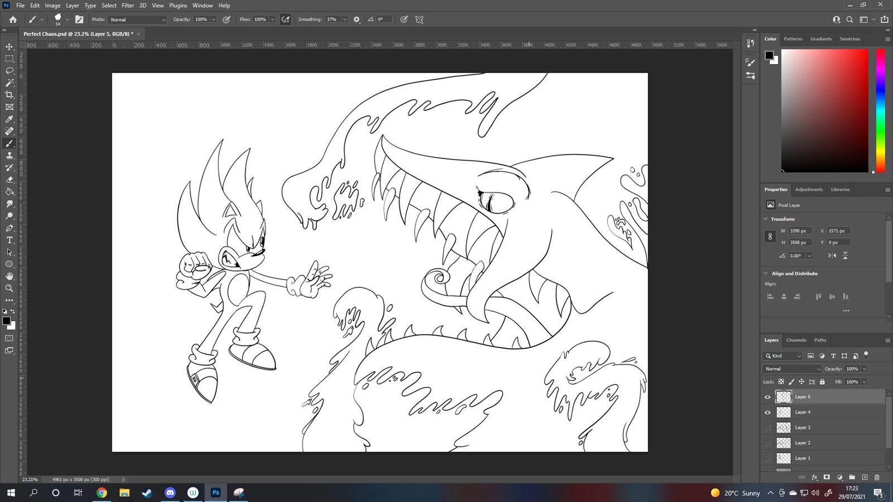Select the Hand tool
This screenshot has height=502, width=893.
(9, 276)
